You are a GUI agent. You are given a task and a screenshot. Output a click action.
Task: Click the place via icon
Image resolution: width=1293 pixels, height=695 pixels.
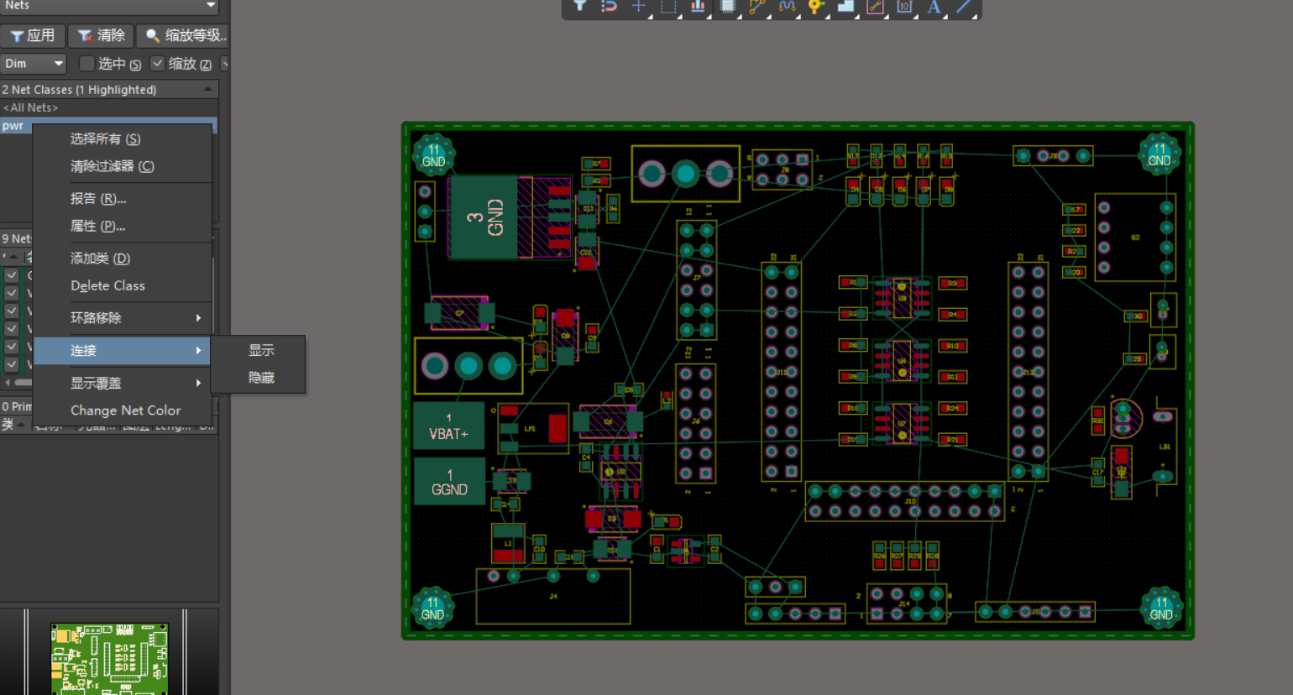pyautogui.click(x=816, y=6)
